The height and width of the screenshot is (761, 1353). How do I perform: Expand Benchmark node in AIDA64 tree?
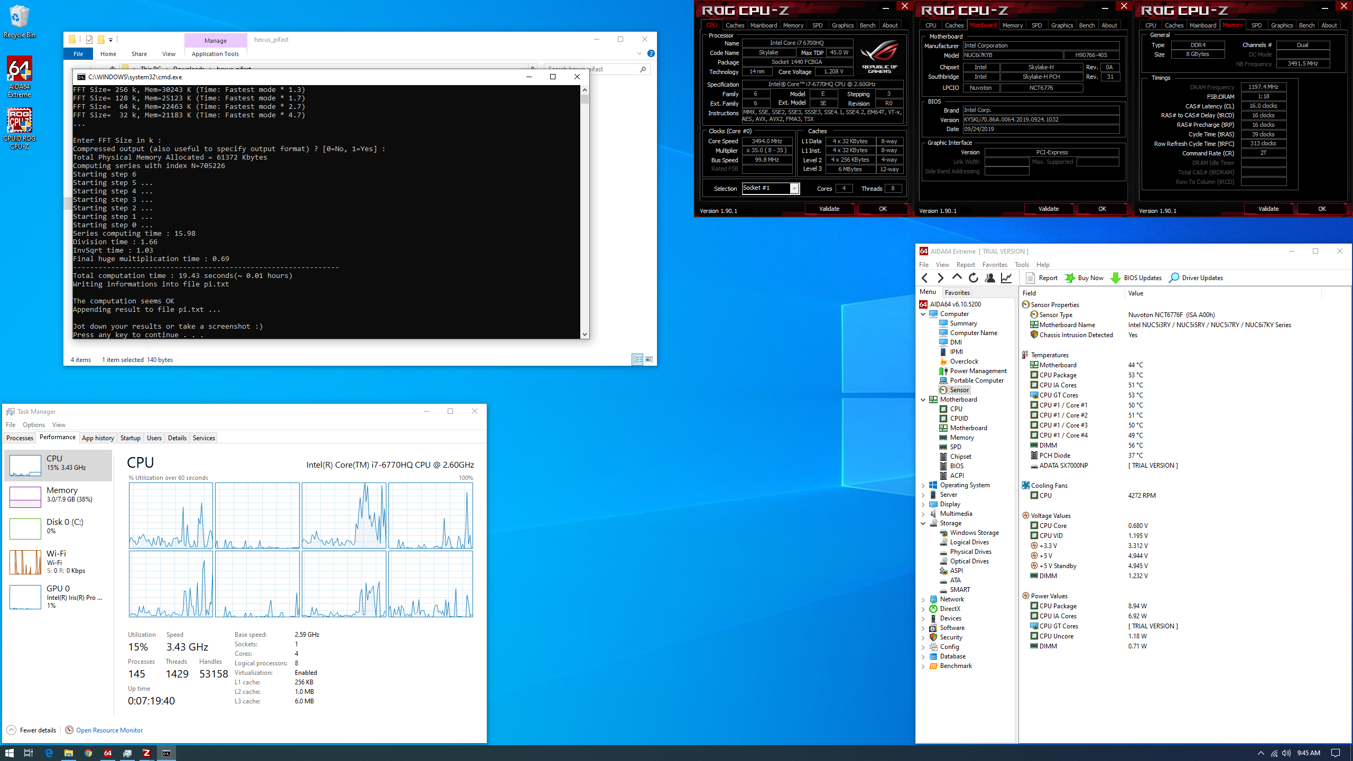923,666
